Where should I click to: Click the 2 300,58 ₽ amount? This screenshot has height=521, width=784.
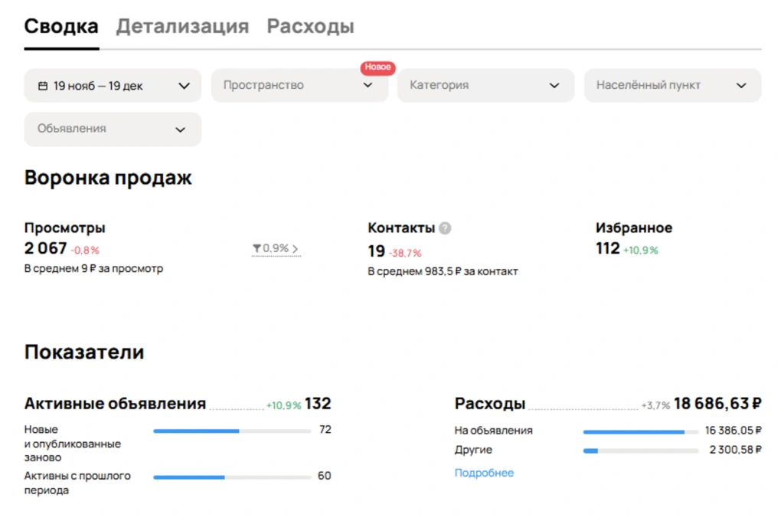click(x=736, y=450)
